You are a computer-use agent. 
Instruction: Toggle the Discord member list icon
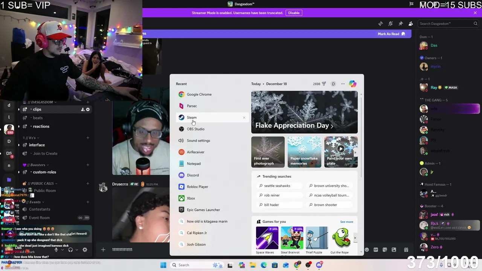[411, 24]
